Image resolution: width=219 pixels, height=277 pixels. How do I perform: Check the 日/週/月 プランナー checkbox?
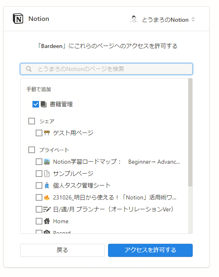point(39,209)
